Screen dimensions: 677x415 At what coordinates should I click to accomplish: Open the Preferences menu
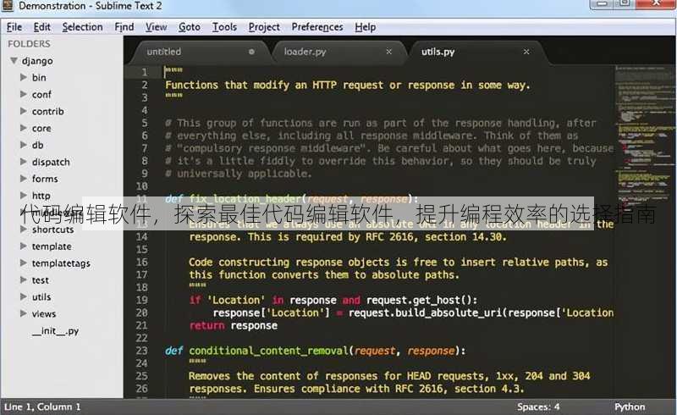tap(316, 27)
